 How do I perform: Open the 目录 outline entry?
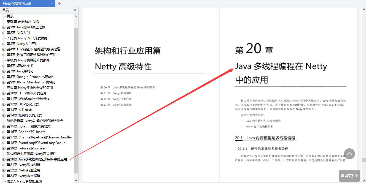(10, 16)
